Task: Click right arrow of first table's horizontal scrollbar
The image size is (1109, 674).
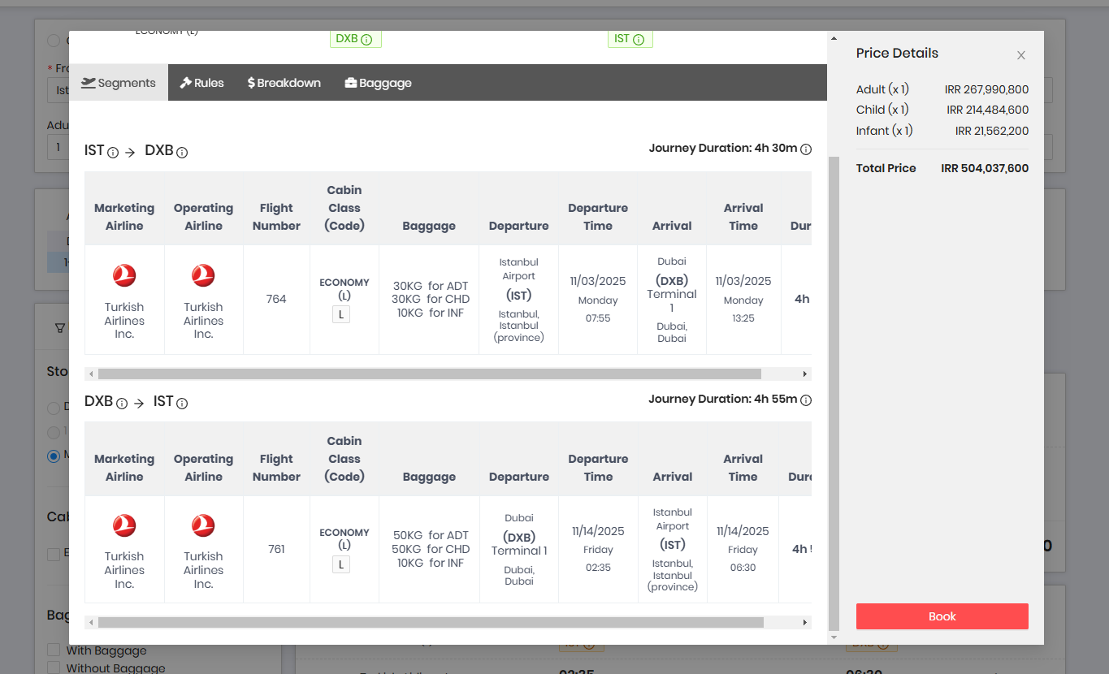Action: [805, 374]
